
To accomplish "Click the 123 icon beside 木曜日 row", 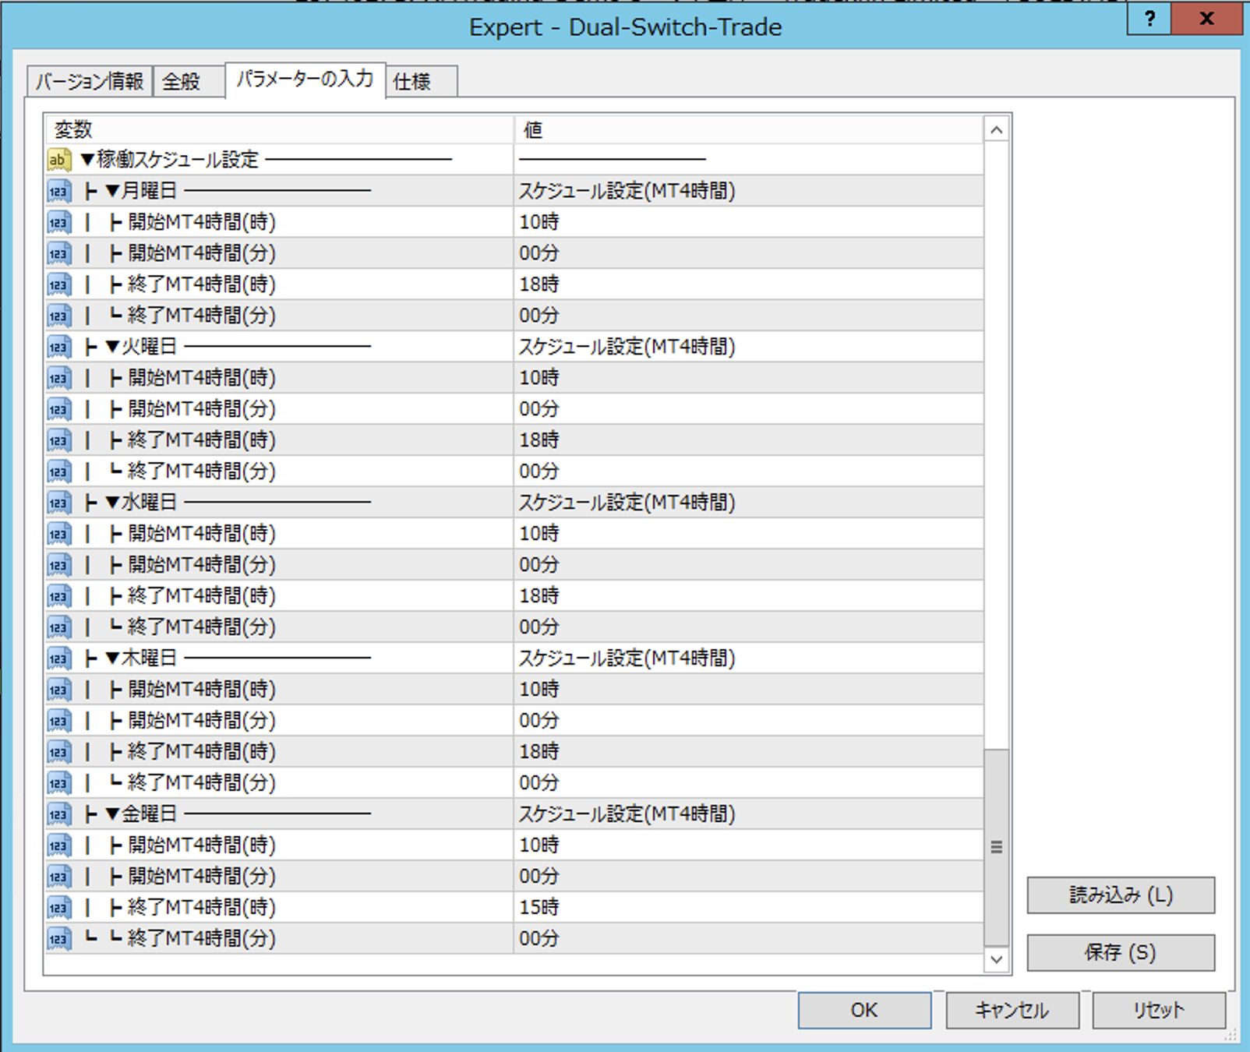I will (x=58, y=658).
